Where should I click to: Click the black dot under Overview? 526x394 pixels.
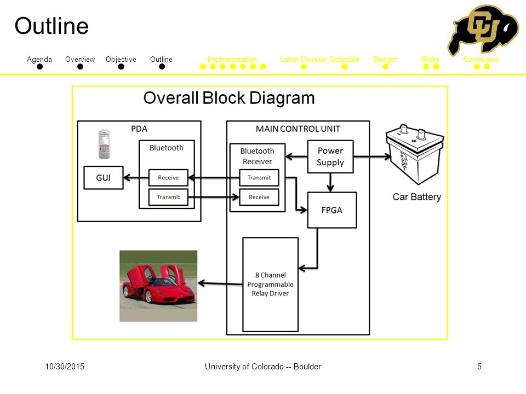[x=80, y=67]
